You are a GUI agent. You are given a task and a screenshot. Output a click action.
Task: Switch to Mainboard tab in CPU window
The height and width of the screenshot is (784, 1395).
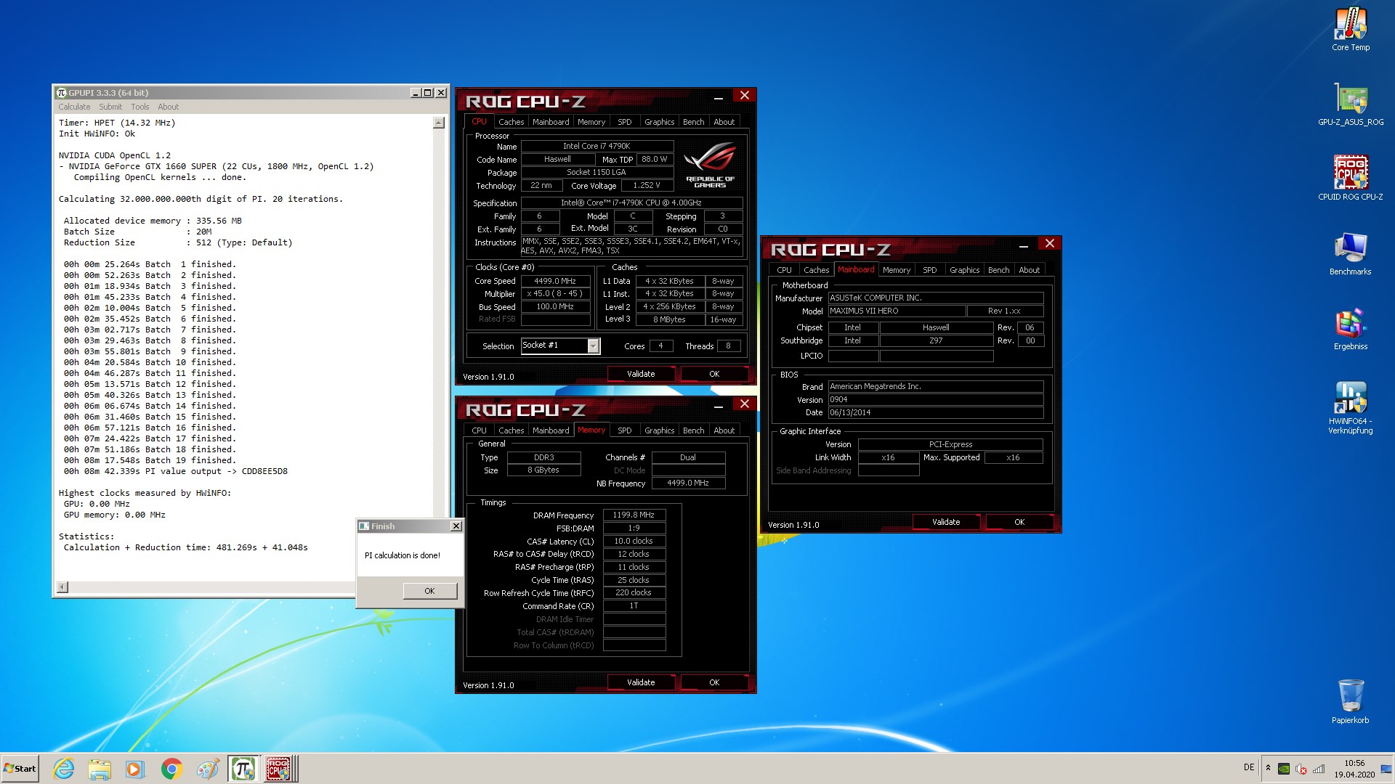point(551,122)
